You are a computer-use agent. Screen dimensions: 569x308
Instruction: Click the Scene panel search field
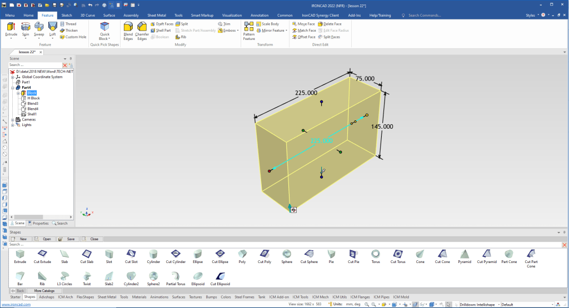click(x=34, y=65)
